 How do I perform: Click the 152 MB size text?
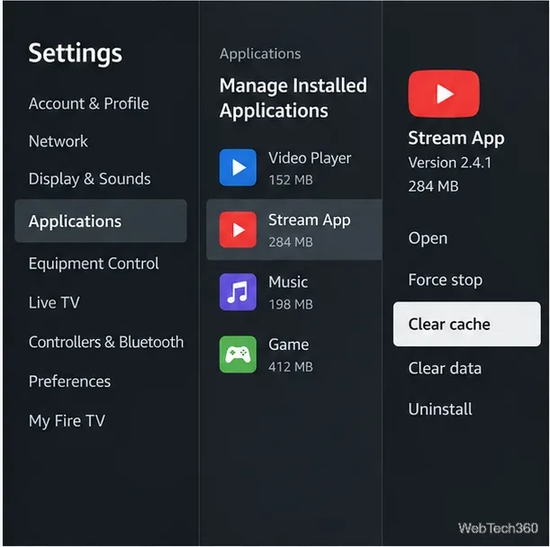click(291, 180)
